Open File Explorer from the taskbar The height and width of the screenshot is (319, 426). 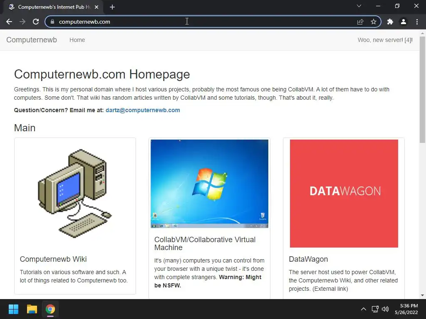(x=32, y=309)
